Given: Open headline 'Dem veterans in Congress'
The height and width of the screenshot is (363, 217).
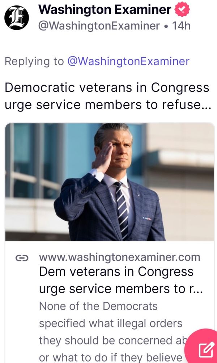Looking at the screenshot, I should (116, 272).
